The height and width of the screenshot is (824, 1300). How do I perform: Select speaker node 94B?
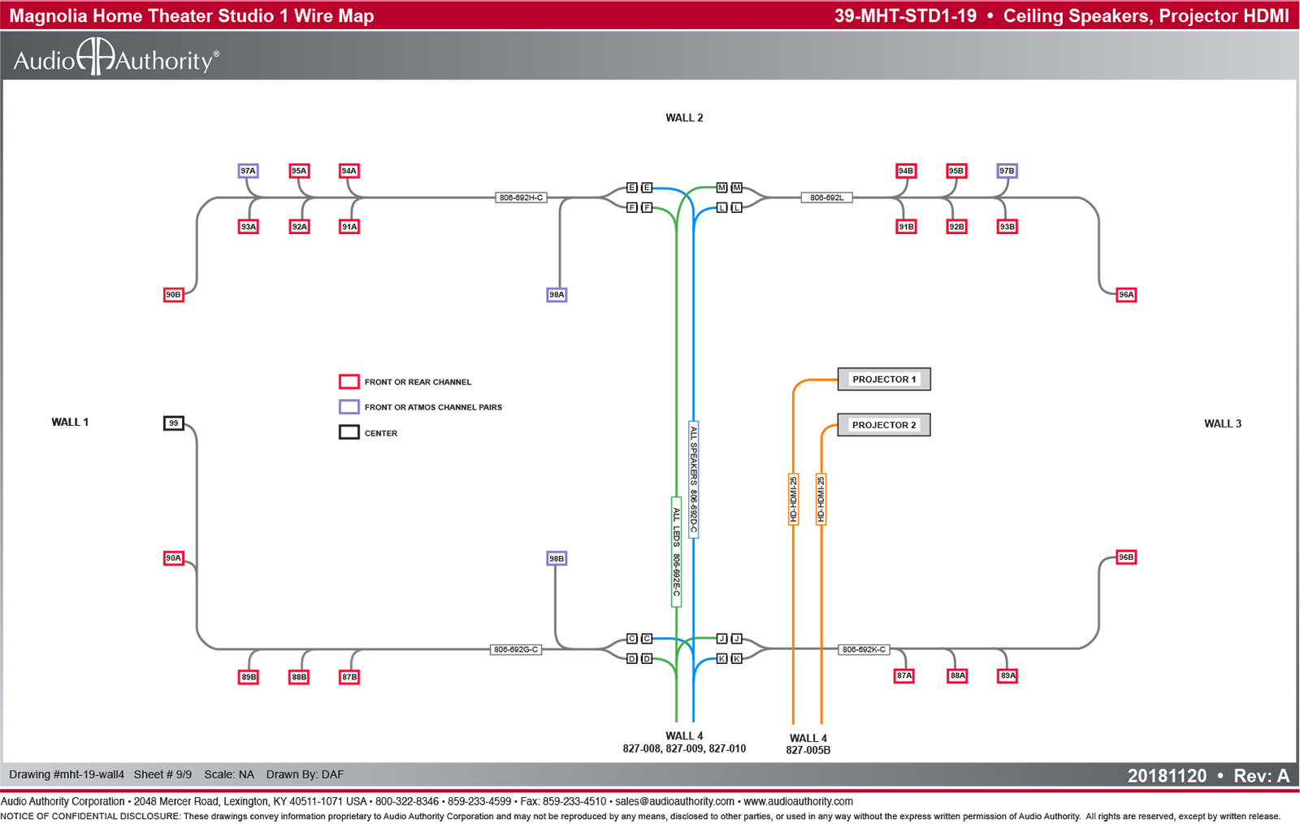click(906, 171)
